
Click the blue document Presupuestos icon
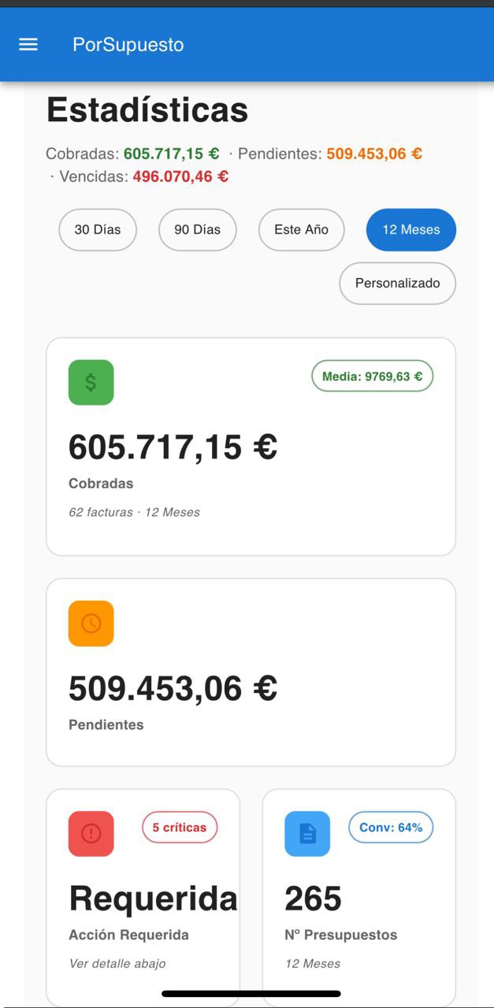click(307, 833)
